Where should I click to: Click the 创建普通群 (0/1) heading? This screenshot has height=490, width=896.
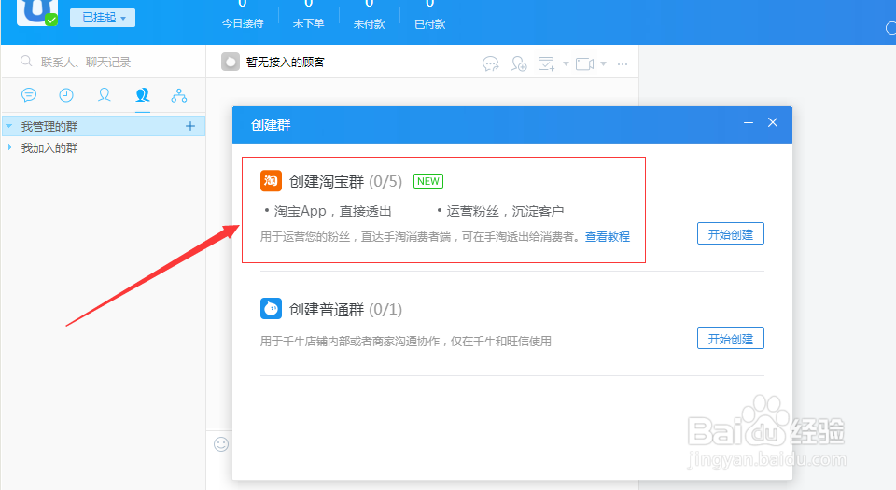tap(345, 310)
